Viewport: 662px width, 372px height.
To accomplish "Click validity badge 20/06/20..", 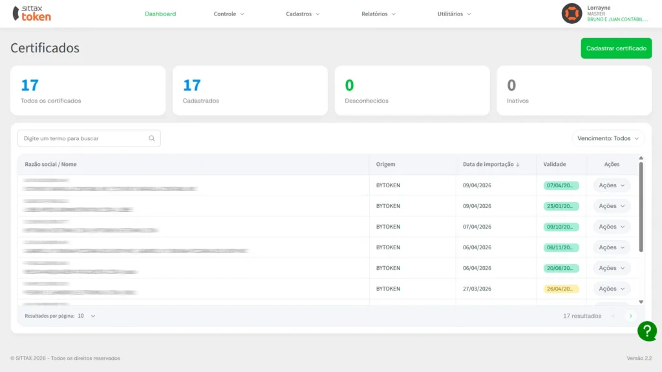I will point(561,268).
